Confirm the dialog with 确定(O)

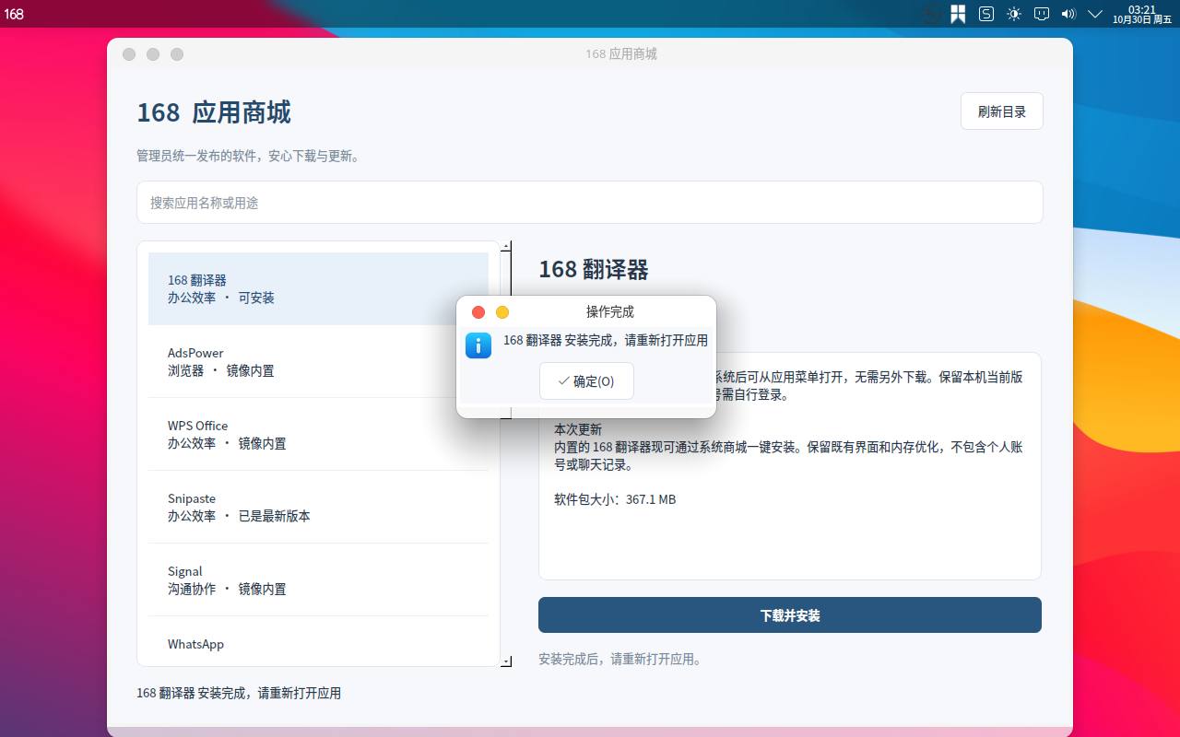(586, 381)
